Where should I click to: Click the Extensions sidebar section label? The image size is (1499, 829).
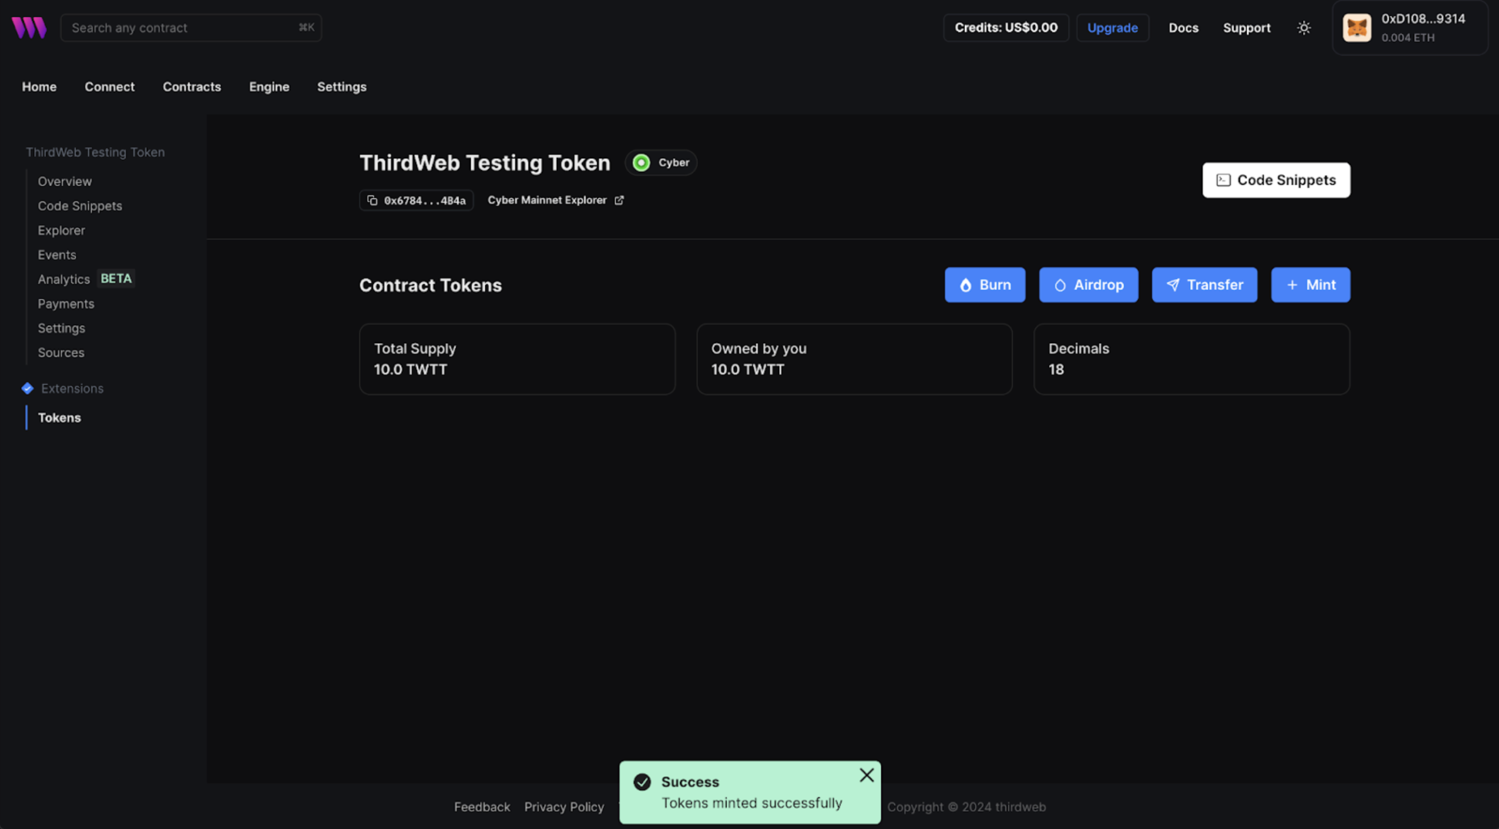(x=72, y=389)
